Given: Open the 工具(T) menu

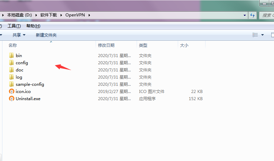Looking at the screenshot, I should pyautogui.click(x=14, y=26).
